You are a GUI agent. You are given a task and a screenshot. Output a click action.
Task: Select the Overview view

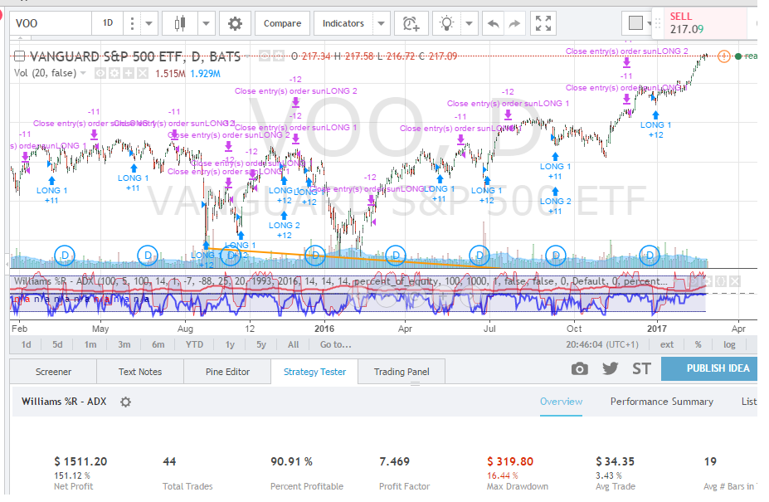tap(561, 402)
